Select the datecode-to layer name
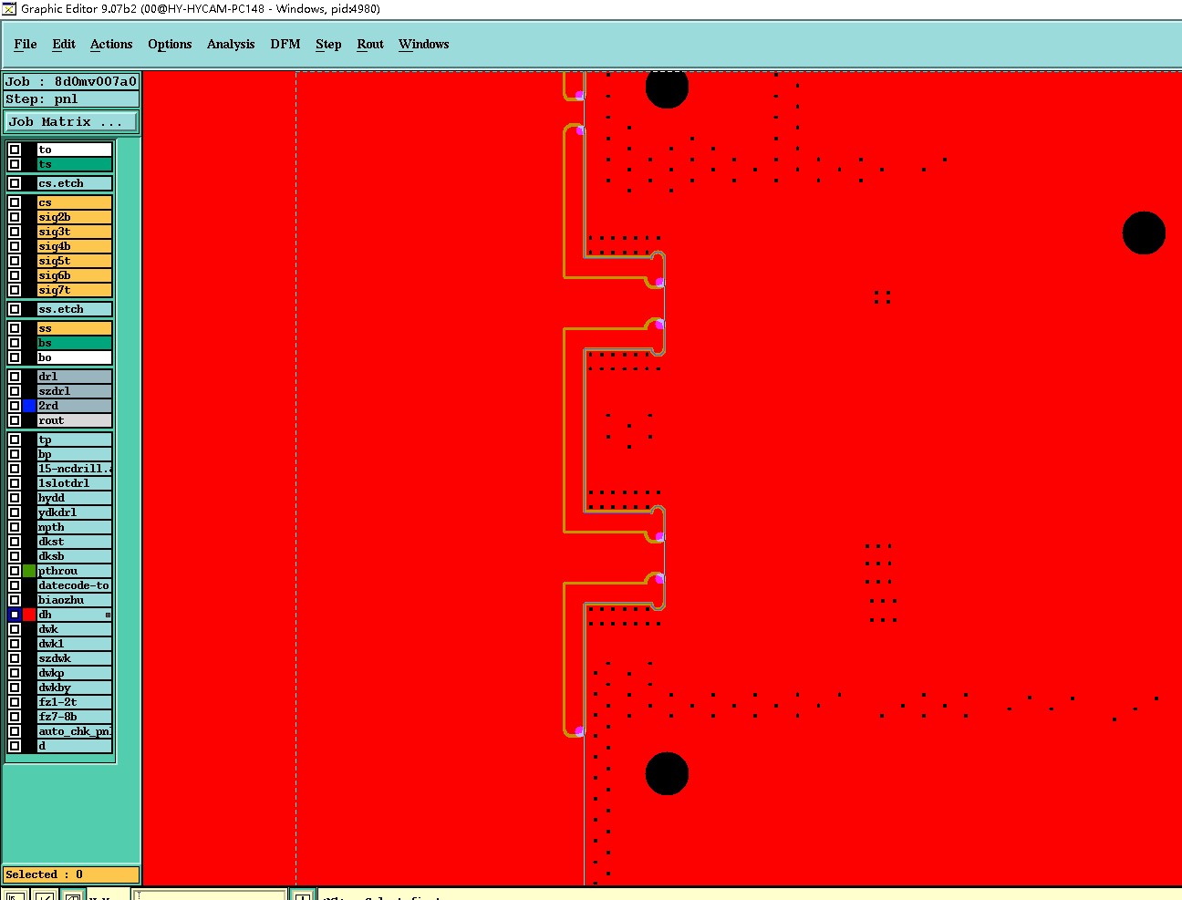 [75, 585]
